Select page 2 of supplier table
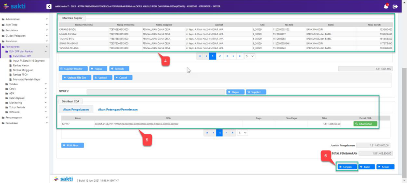 coord(220,56)
